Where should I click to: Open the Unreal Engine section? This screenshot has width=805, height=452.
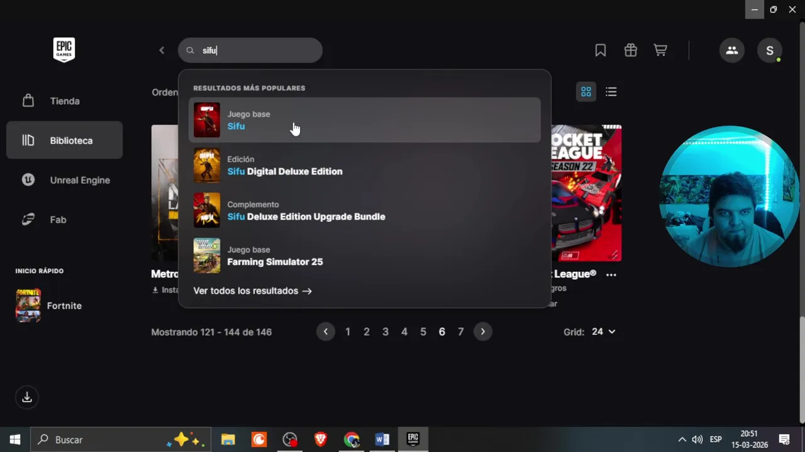click(x=64, y=180)
